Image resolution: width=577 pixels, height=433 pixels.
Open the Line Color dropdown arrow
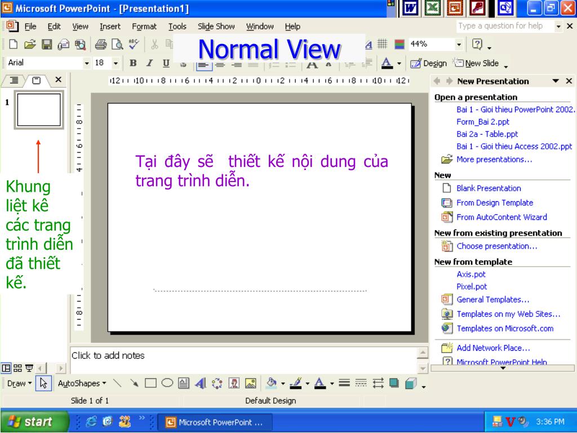click(307, 383)
